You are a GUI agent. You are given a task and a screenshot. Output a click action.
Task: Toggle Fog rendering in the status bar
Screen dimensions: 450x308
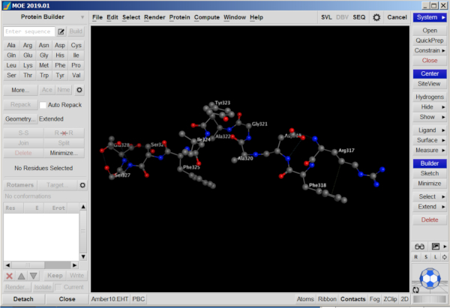point(374,299)
